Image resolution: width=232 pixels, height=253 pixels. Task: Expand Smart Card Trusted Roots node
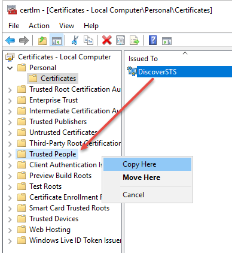click(10, 208)
